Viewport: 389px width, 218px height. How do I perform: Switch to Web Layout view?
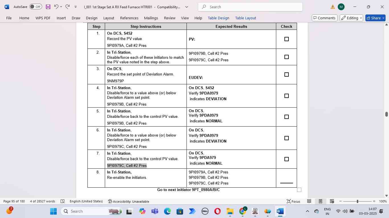click(x=332, y=201)
